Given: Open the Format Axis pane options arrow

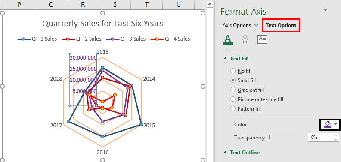Looking at the screenshot, I should 325,10.
